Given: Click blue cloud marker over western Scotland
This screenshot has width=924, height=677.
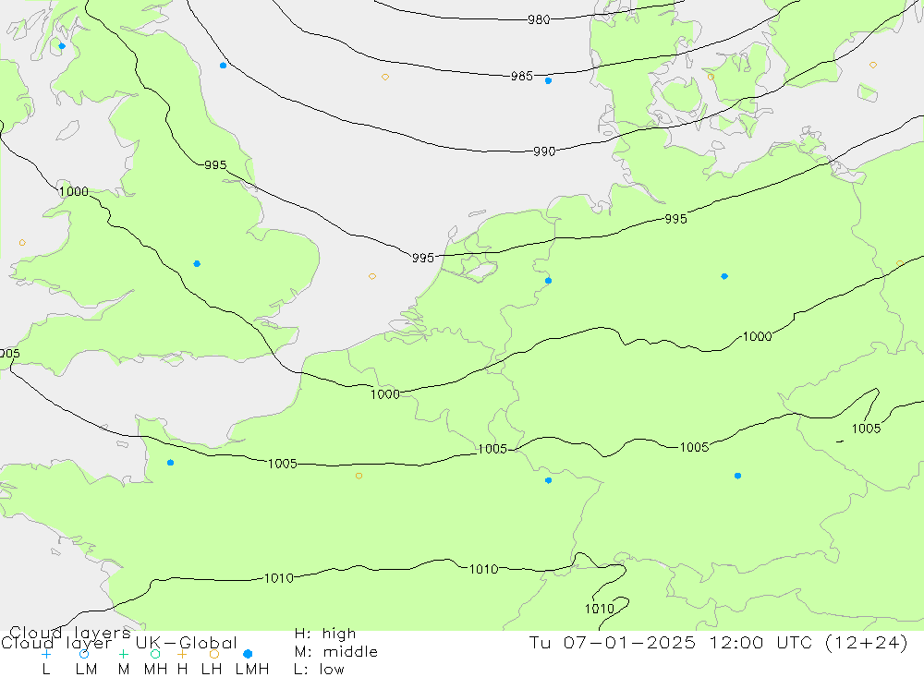Looking at the screenshot, I should pyautogui.click(x=62, y=46).
